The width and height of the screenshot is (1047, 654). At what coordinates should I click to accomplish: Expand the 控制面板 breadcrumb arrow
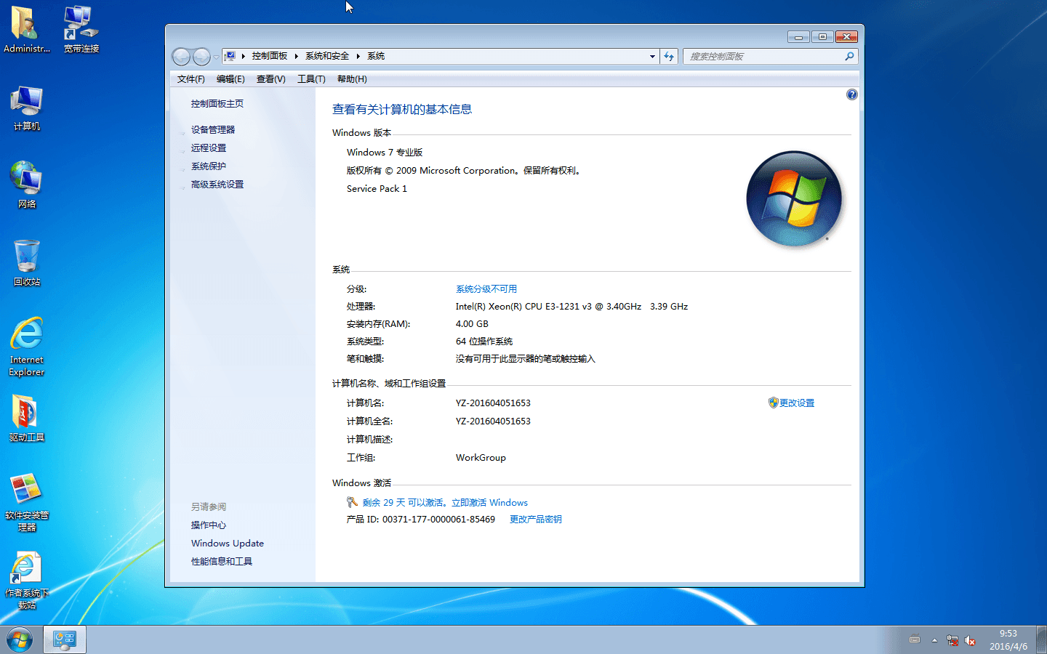297,56
